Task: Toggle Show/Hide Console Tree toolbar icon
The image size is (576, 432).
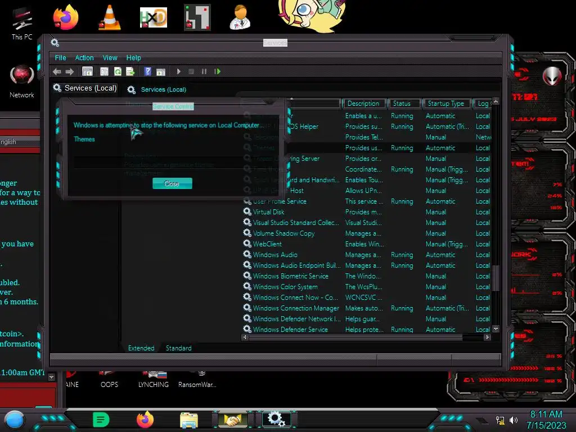Action: (x=87, y=71)
